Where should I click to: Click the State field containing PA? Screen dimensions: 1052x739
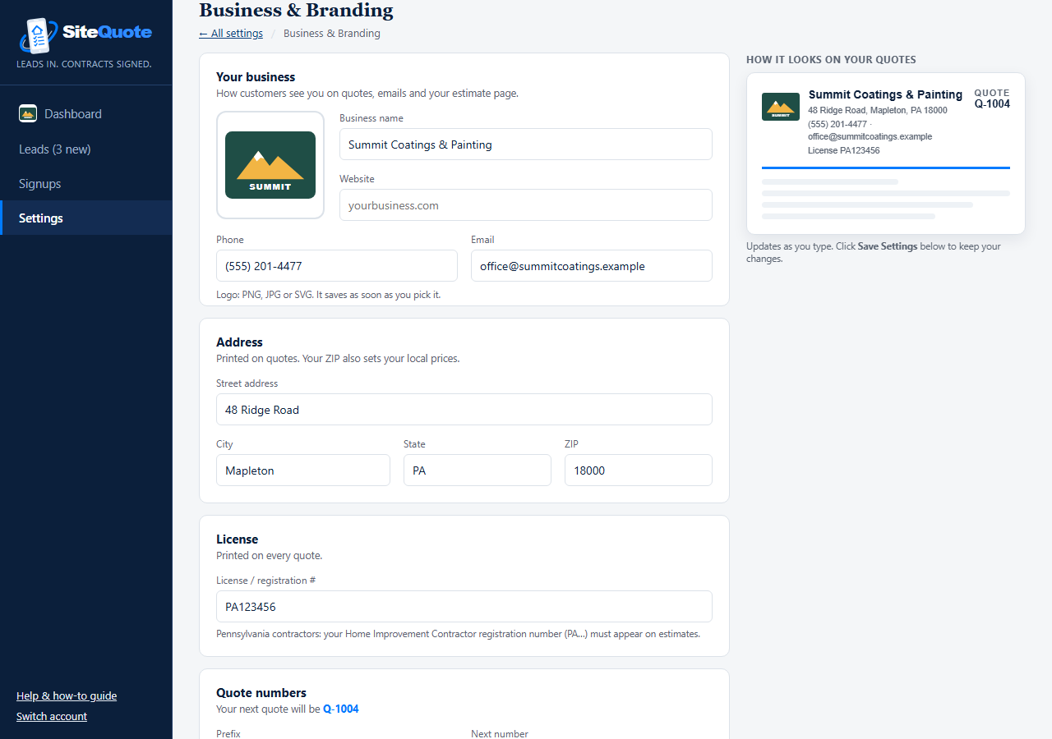(x=478, y=470)
